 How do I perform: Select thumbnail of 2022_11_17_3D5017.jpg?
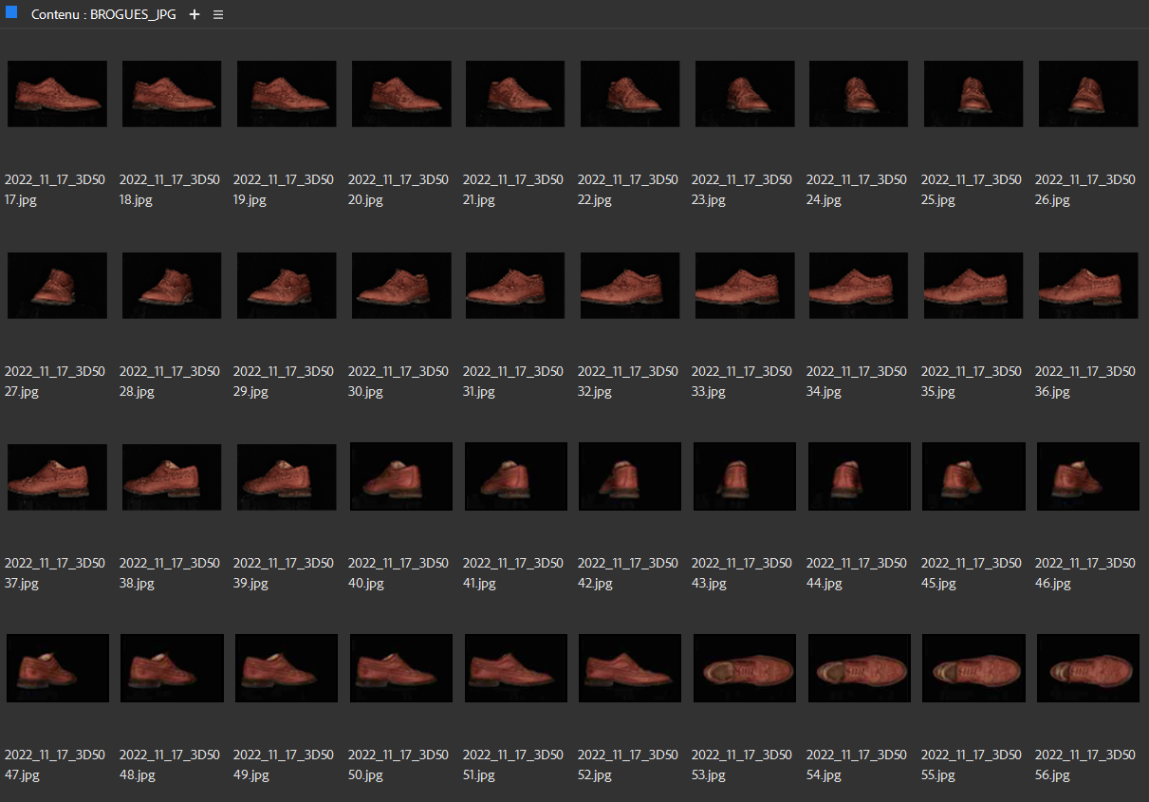[57, 94]
